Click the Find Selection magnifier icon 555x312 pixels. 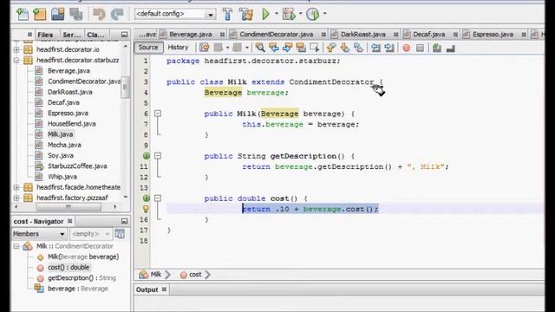[x=260, y=48]
